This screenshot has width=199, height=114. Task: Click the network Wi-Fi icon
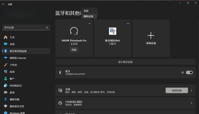[6, 58]
